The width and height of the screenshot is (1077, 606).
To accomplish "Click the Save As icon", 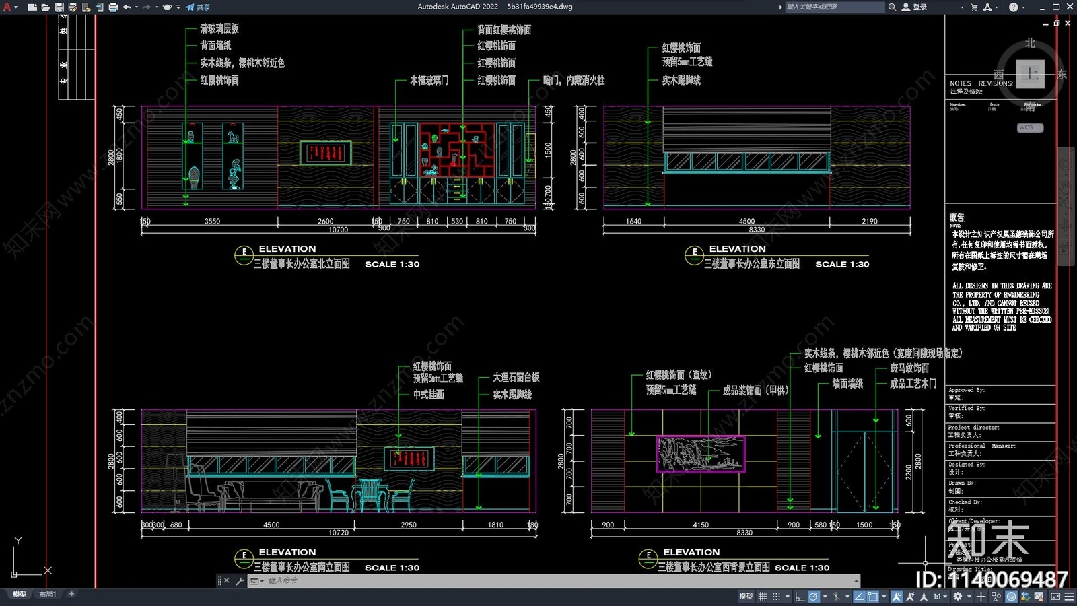I will (73, 7).
